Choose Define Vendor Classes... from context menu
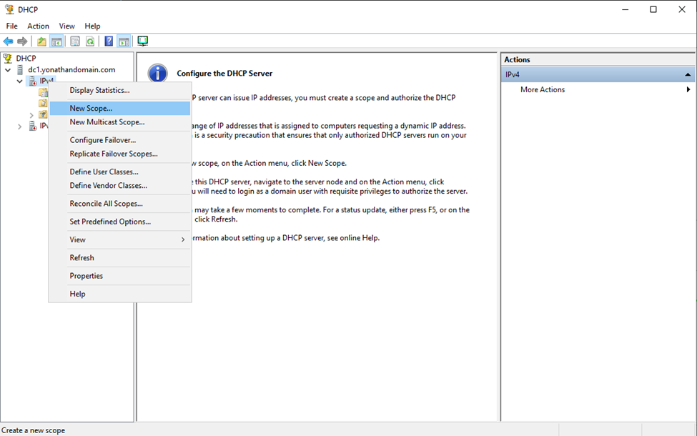Screen dimensions: 697x436 pos(120,185)
